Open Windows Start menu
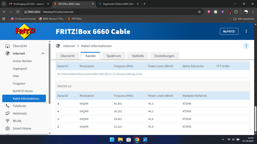Screen dimensions: 257x144 (x=112, y=140)
